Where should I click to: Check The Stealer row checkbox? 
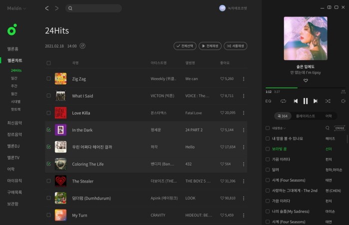(48, 181)
